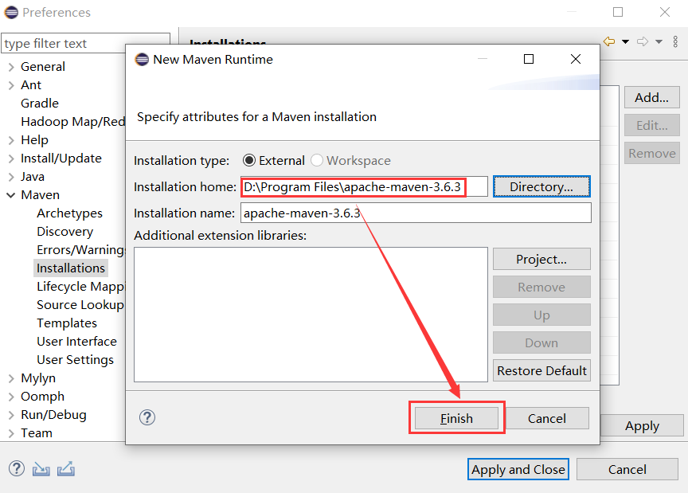The height and width of the screenshot is (493, 688).
Task: Expand the Mylyn tree node
Action: (11, 378)
